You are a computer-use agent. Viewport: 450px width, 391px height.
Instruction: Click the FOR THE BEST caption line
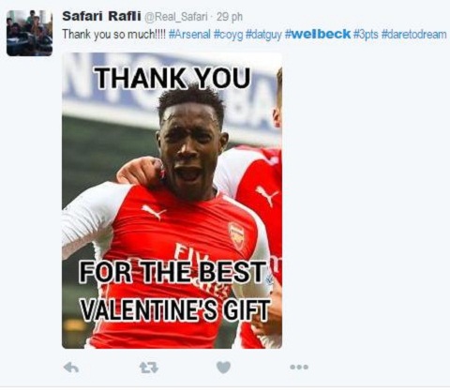coord(172,272)
